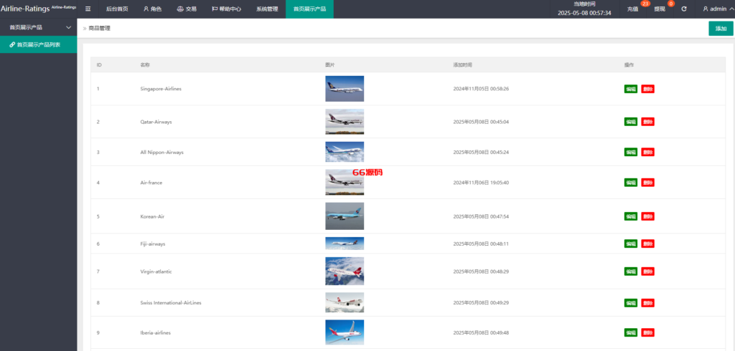Select the Singapore-Airlines name cell

tap(161, 89)
